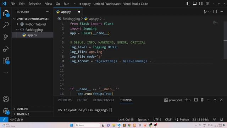The height and width of the screenshot is (128, 227).
Task: Close app.py tab via unsaved dot
Action: 79,12
